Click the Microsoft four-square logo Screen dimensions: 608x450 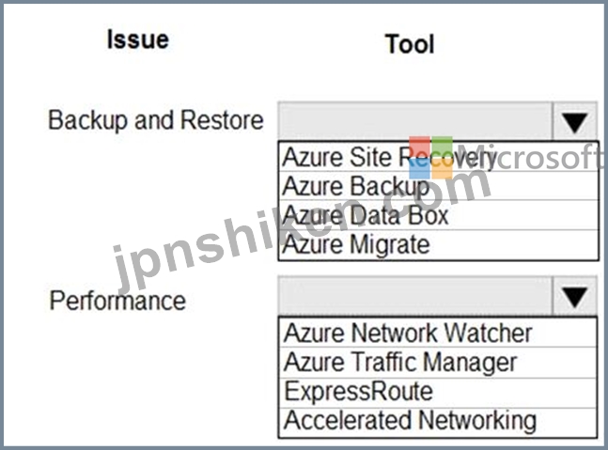(430, 158)
